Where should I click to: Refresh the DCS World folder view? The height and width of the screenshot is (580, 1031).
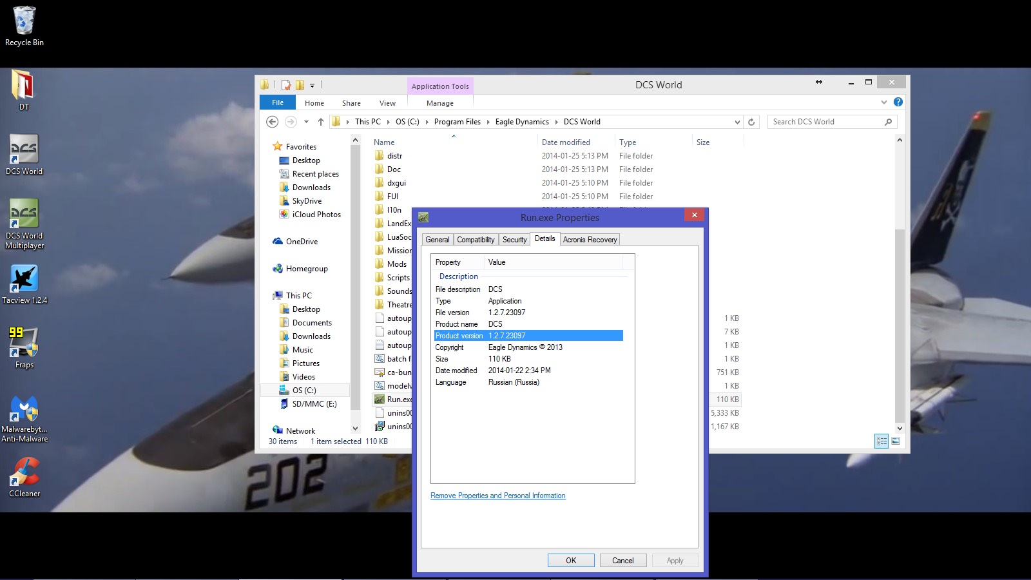[751, 122]
